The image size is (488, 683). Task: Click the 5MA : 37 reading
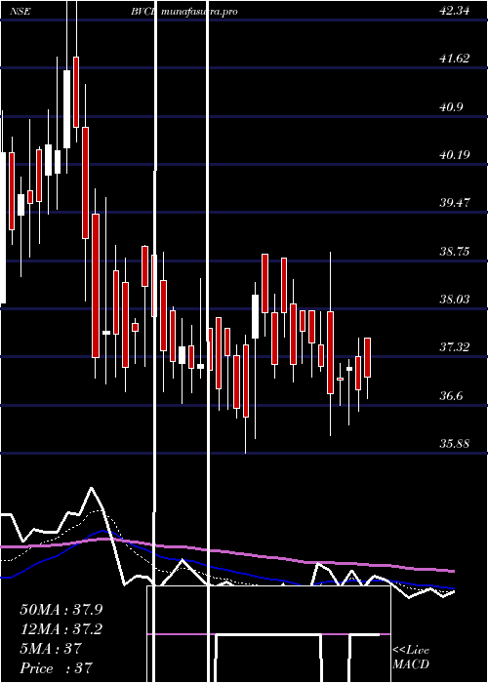pyautogui.click(x=51, y=649)
